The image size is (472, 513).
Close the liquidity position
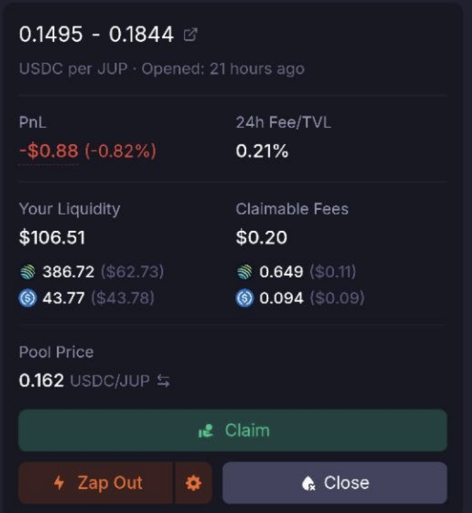click(x=335, y=483)
